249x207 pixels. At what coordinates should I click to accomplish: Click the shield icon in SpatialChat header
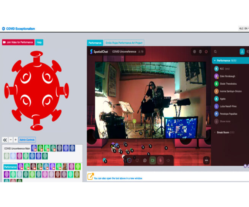(200, 52)
